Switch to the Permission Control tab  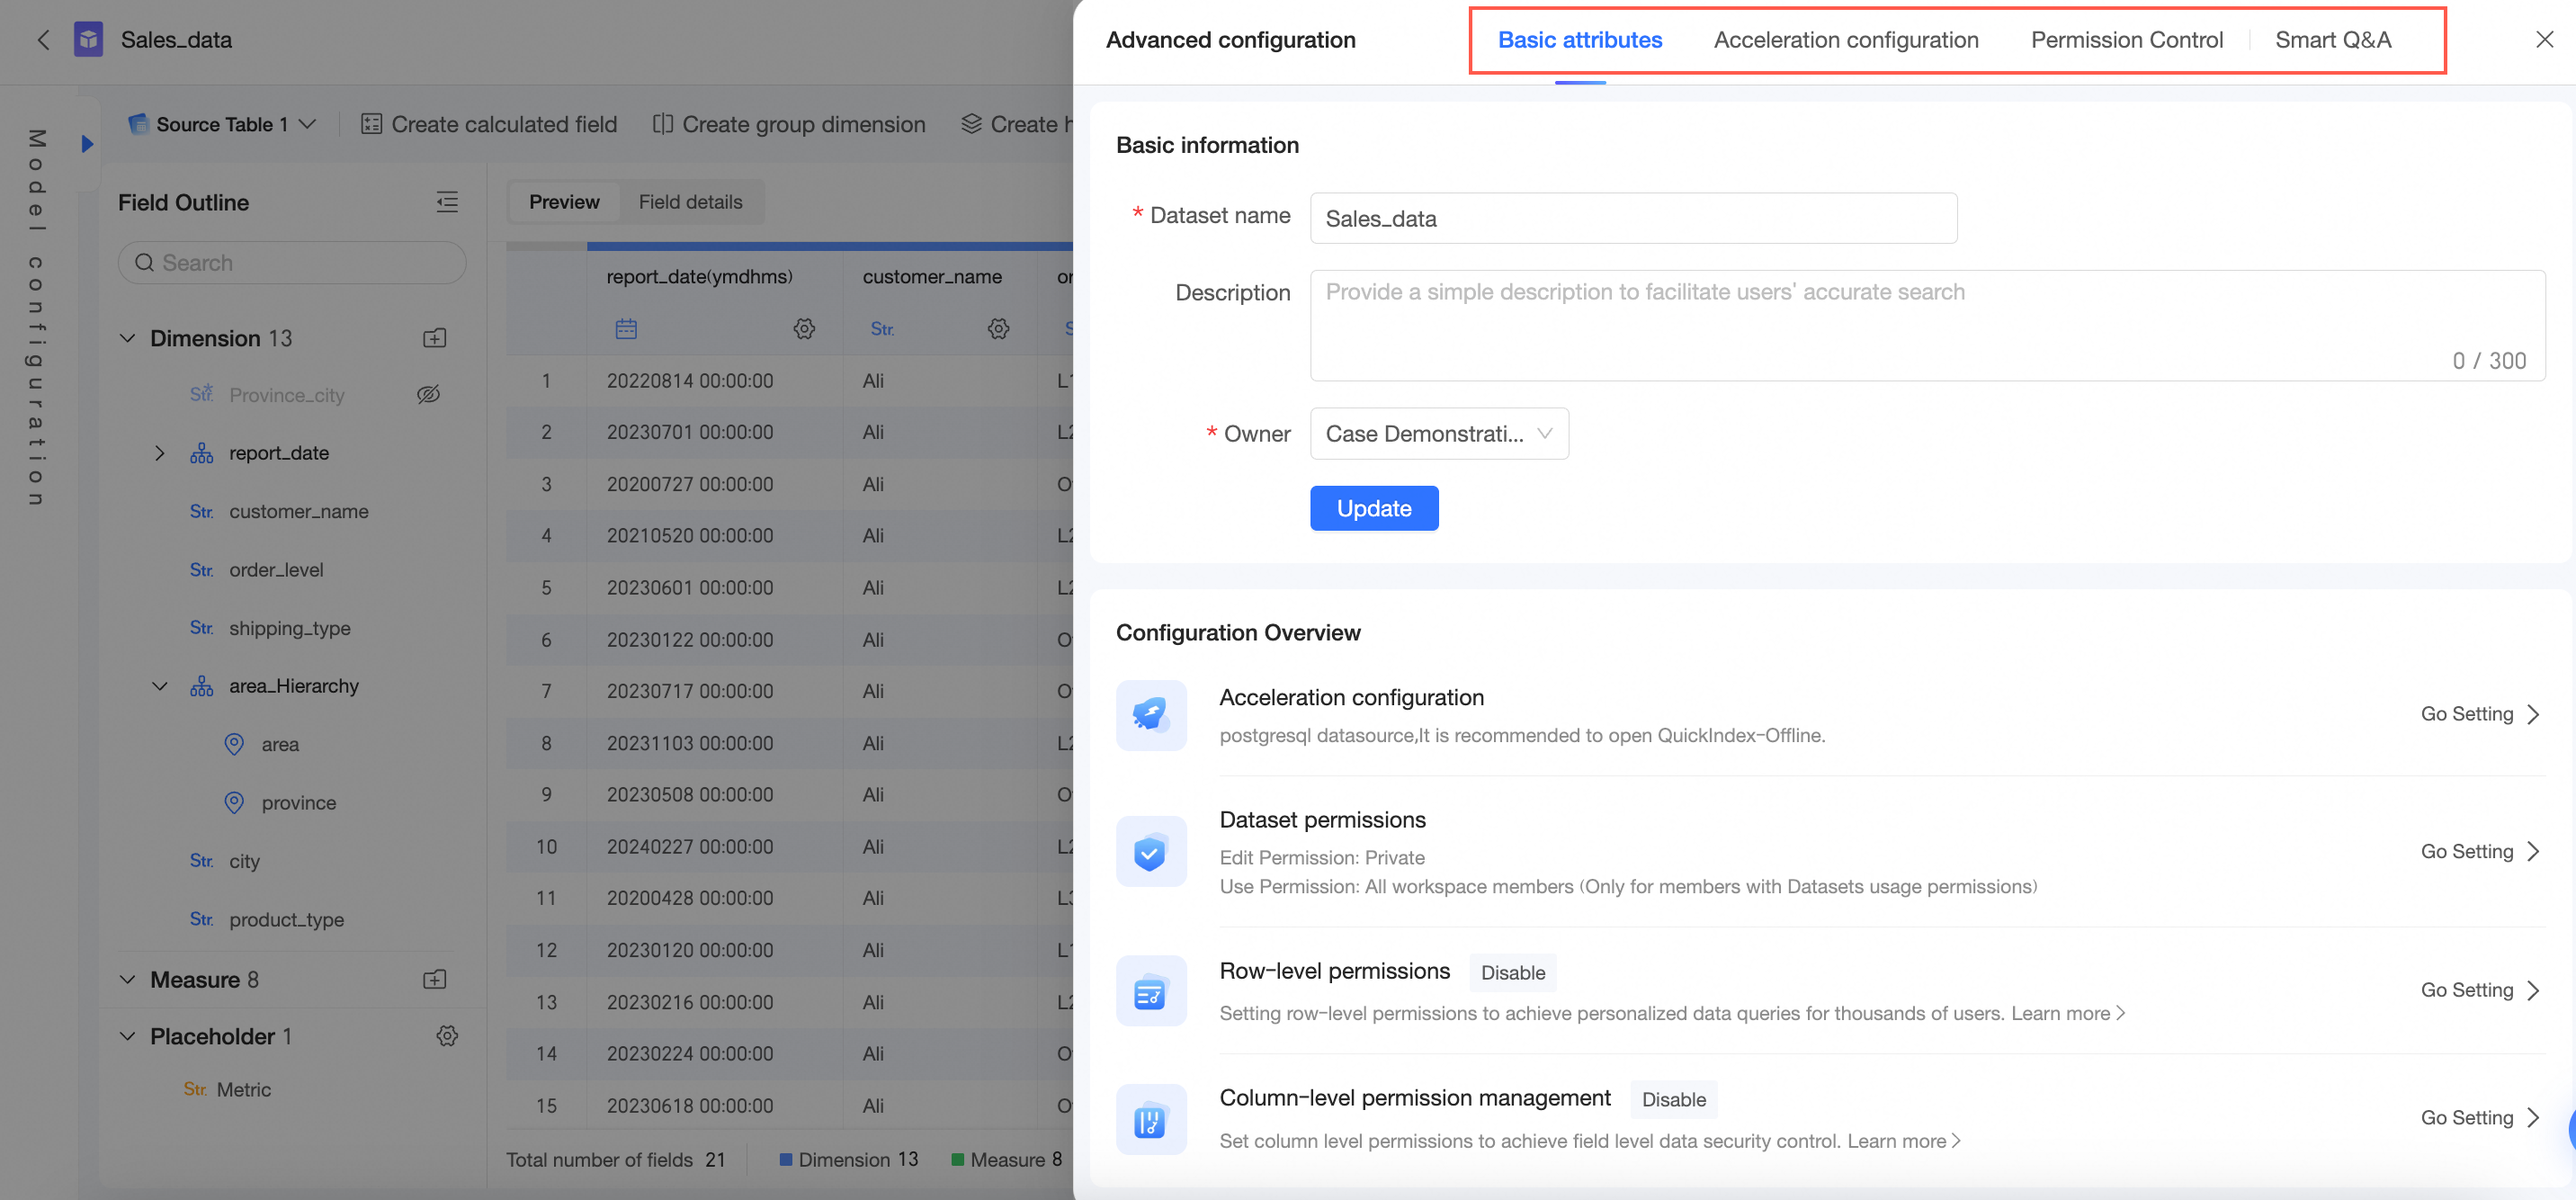click(x=2126, y=40)
